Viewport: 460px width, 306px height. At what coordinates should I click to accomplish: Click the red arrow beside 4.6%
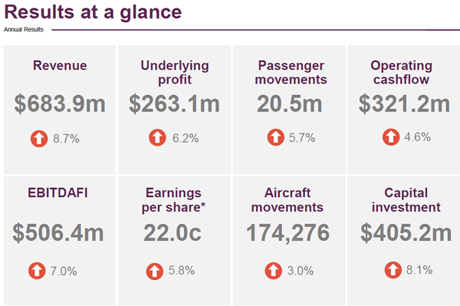(391, 137)
